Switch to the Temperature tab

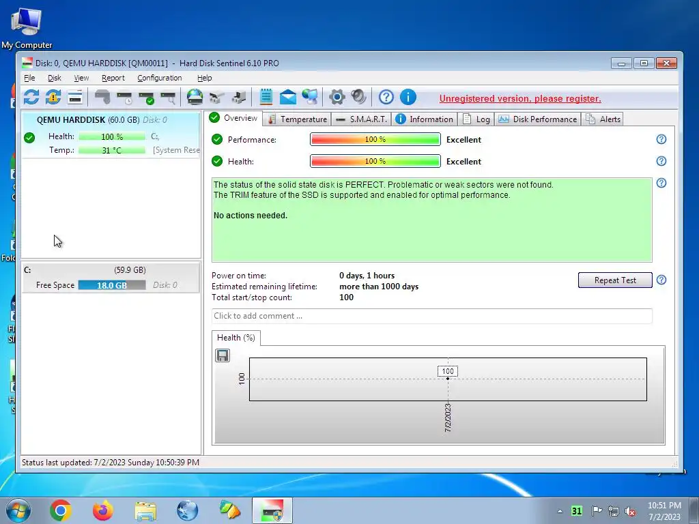click(298, 119)
